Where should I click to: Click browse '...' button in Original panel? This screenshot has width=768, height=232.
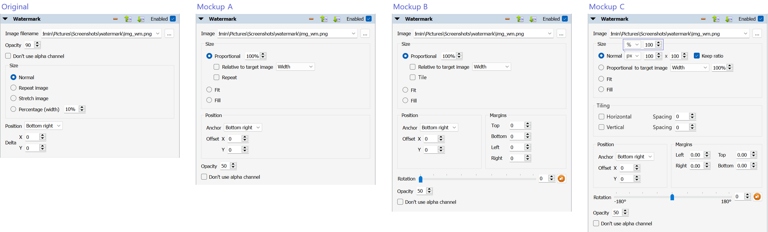[x=169, y=33]
